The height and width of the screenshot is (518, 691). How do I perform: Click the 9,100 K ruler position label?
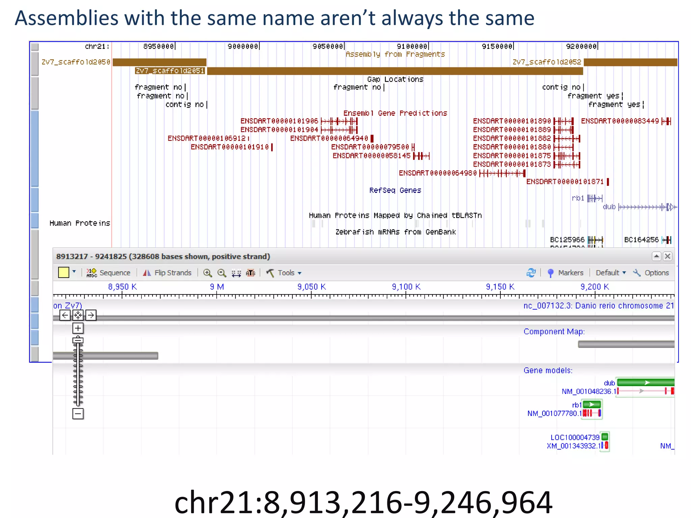coord(406,287)
